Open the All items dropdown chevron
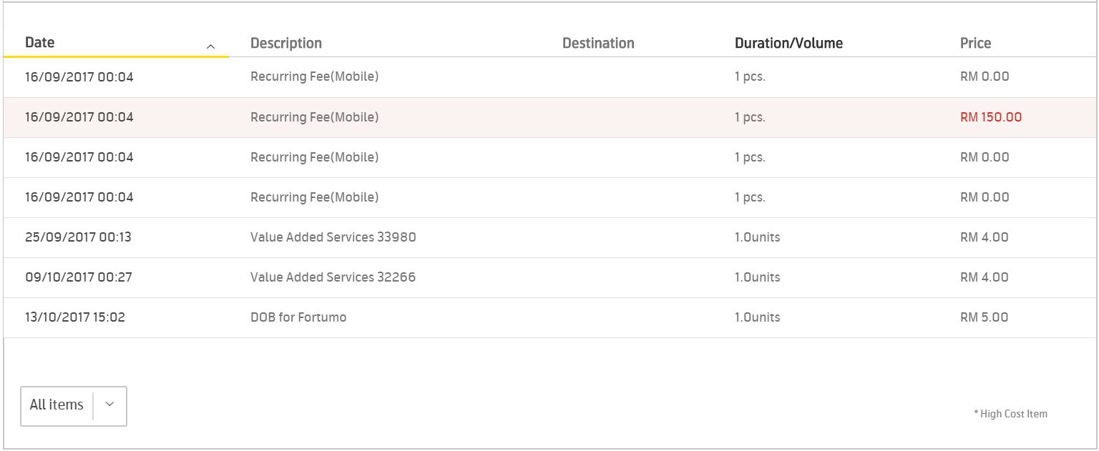 coord(109,405)
